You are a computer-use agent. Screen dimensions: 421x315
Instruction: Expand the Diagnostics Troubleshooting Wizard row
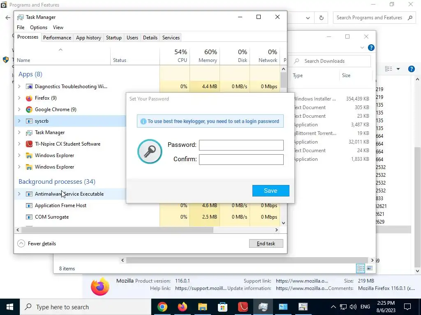point(19,87)
